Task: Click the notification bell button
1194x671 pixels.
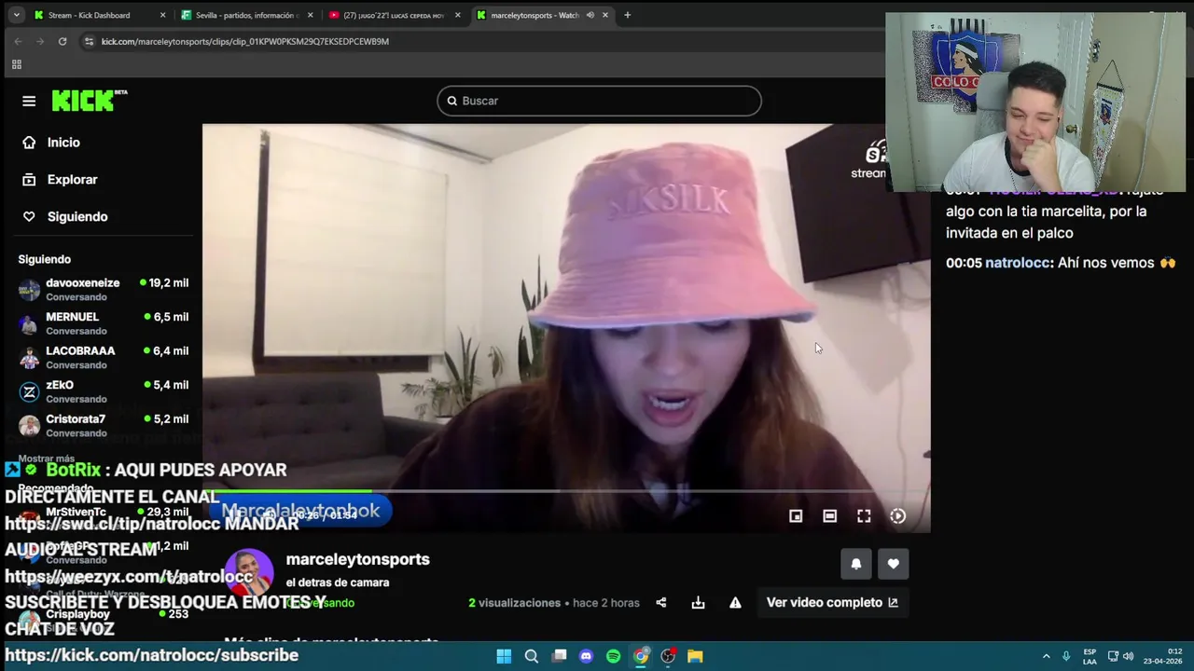Action: click(x=855, y=563)
